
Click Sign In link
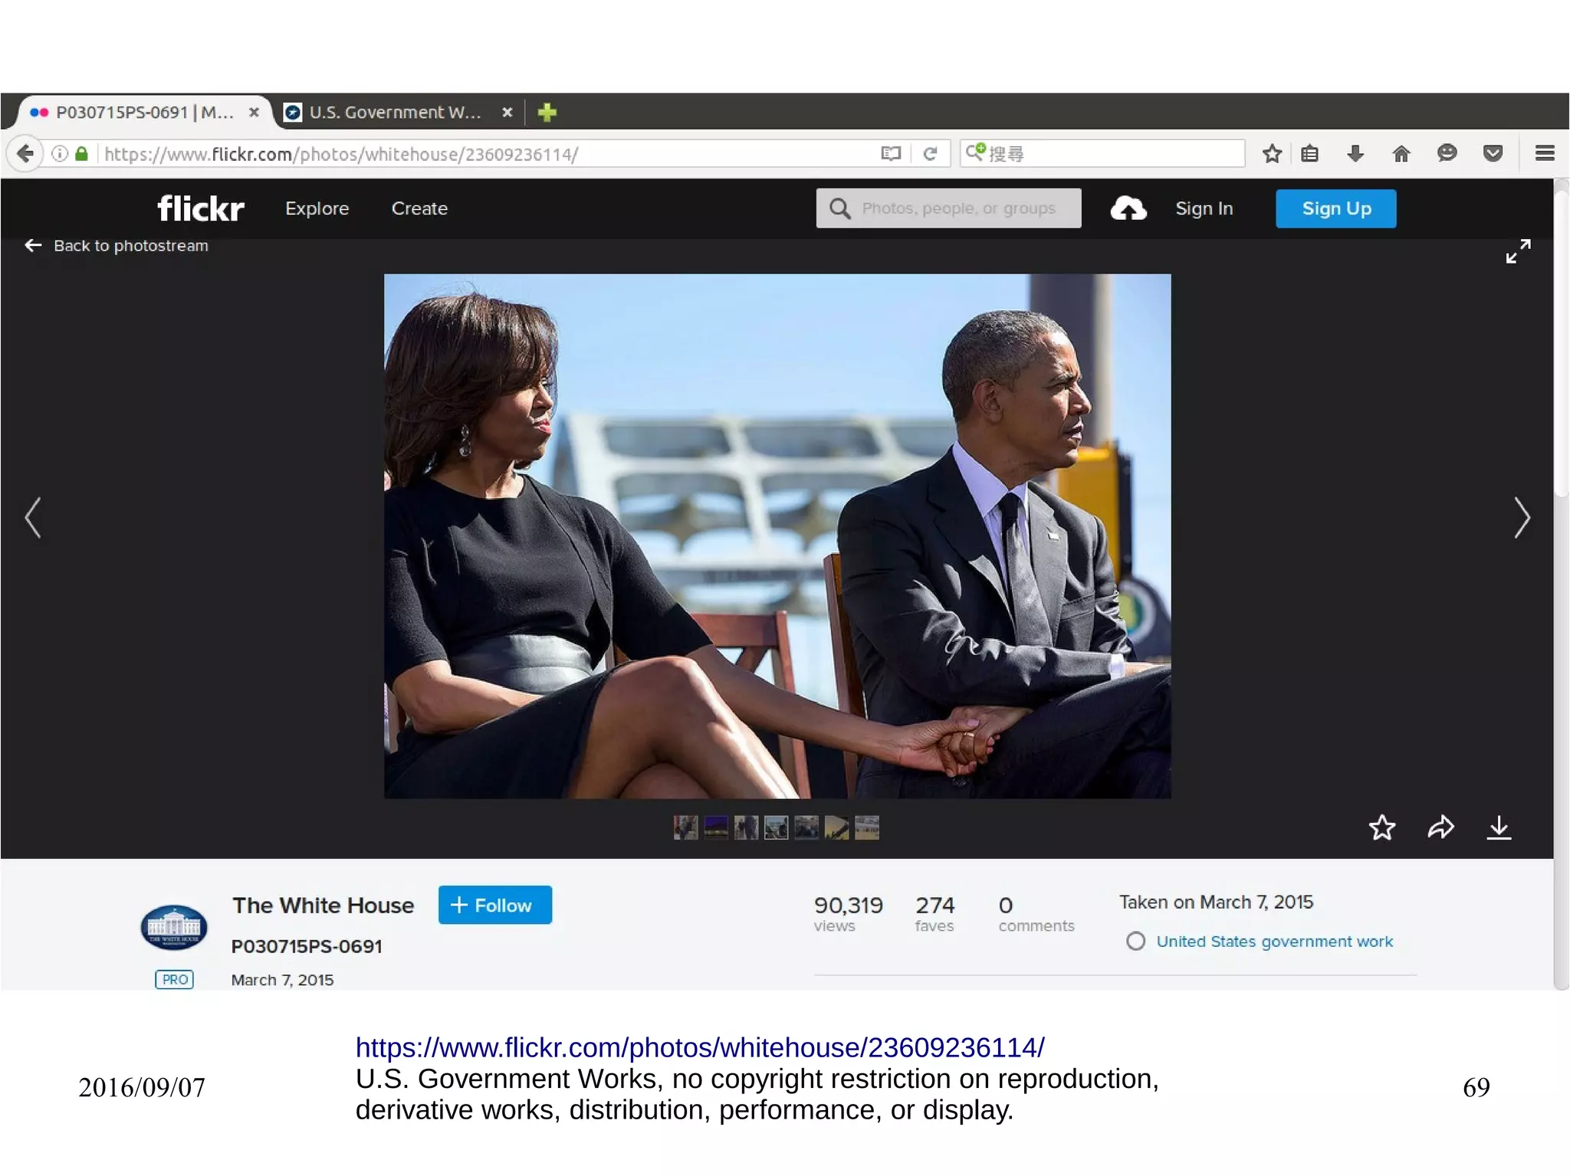click(x=1204, y=208)
